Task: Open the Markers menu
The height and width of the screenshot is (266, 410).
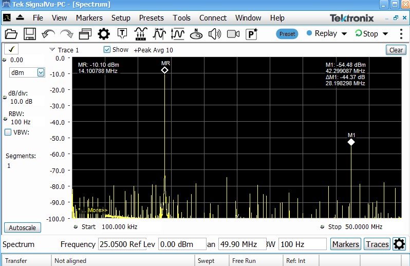Action: (89, 17)
